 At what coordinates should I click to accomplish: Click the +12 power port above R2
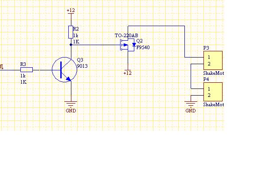pos(71,12)
